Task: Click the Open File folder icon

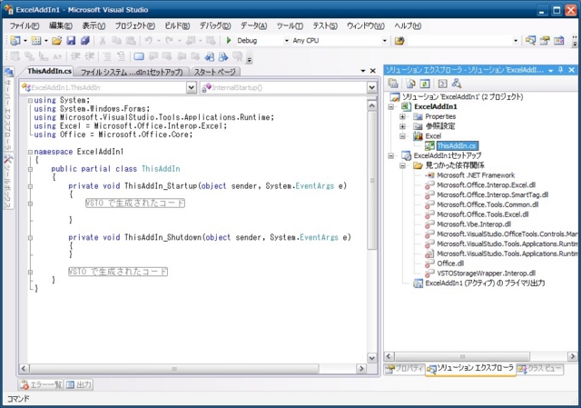Action: tap(56, 40)
